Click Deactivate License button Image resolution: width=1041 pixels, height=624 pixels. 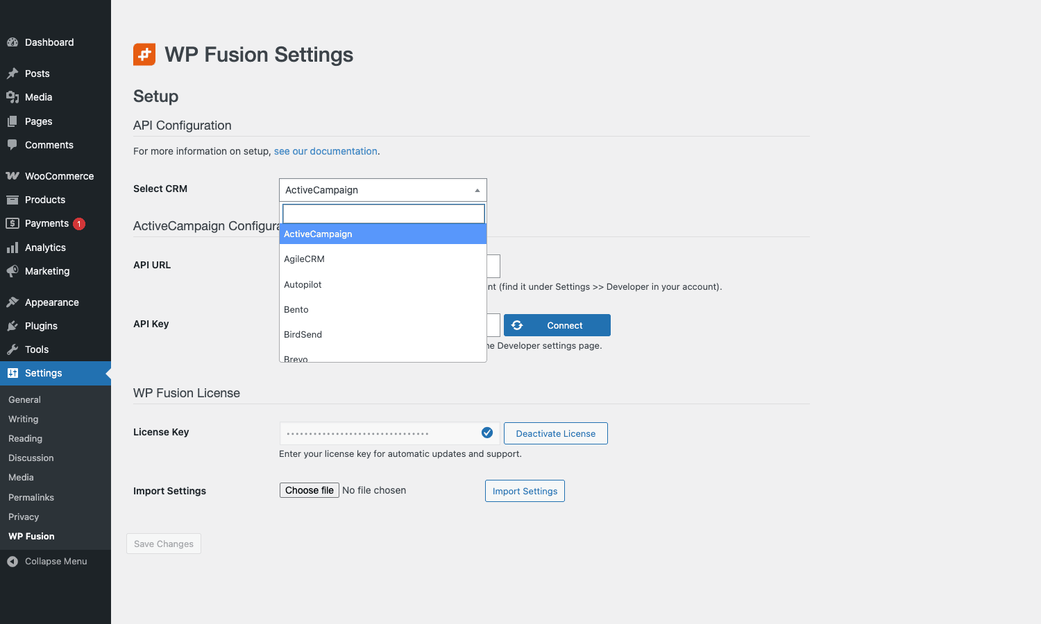[x=556, y=433]
